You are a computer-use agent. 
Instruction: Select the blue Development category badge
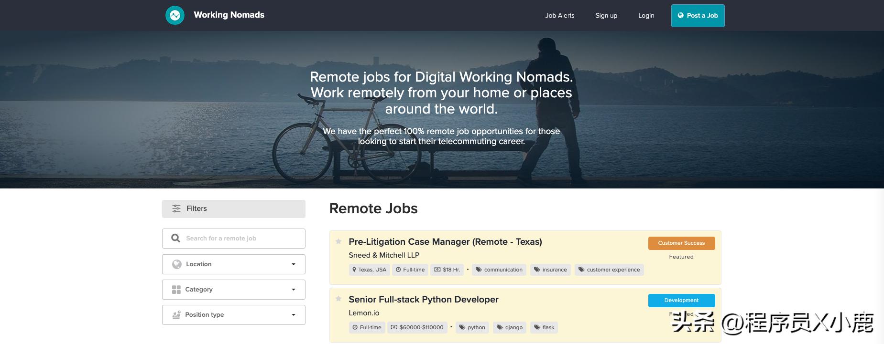[681, 300]
